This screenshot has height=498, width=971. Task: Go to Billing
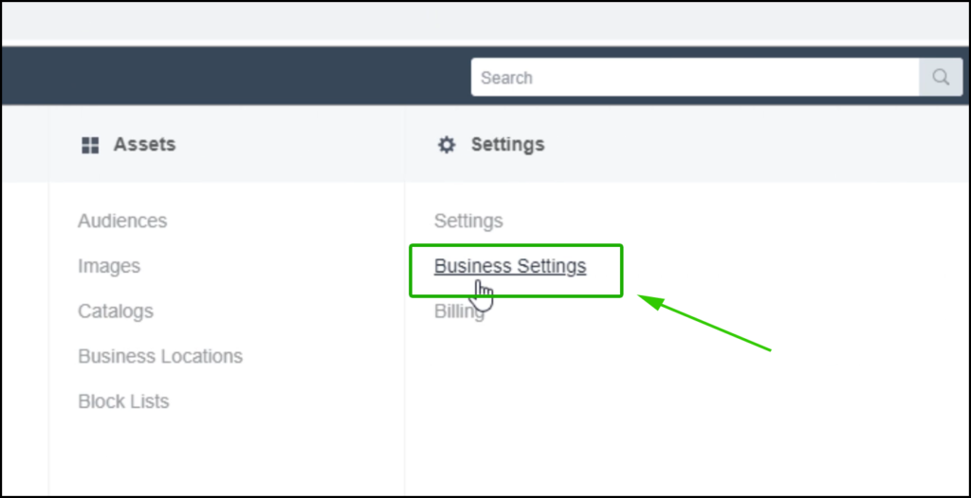tap(460, 311)
